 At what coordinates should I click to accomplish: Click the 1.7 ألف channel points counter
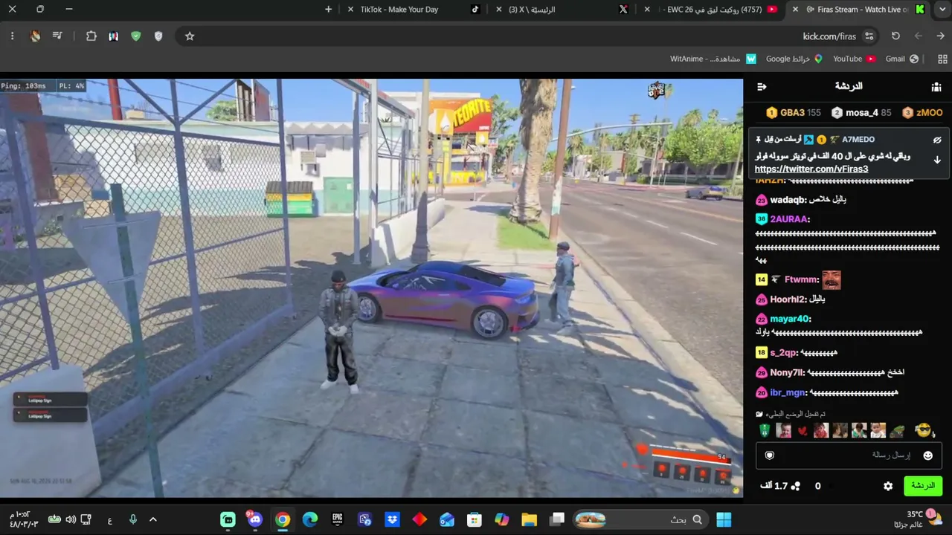coord(780,486)
